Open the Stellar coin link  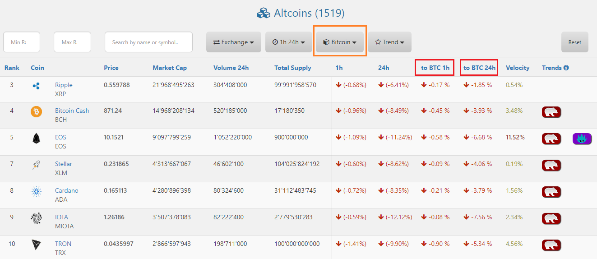click(64, 164)
